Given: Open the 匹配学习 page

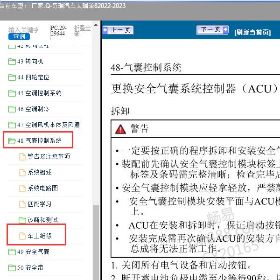Looking at the screenshot, I should pos(40,204).
